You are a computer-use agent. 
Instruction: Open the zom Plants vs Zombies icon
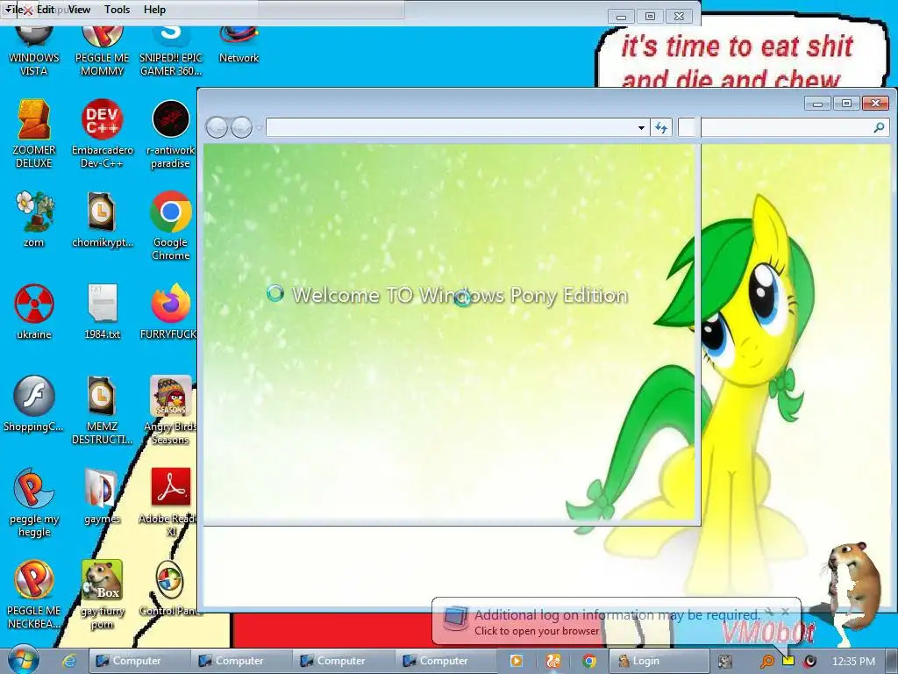pos(34,219)
